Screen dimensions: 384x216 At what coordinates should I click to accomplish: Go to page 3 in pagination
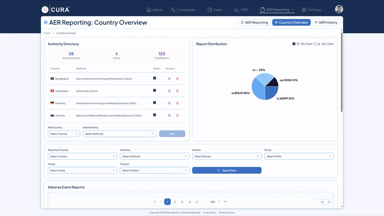(182, 202)
